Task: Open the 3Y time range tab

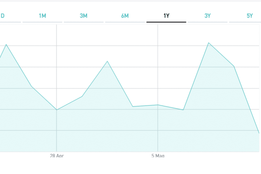Action: [208, 16]
